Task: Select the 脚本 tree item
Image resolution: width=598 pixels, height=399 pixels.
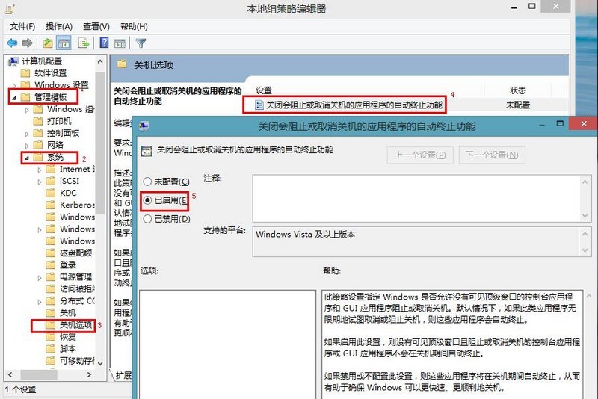Action: tap(68, 349)
